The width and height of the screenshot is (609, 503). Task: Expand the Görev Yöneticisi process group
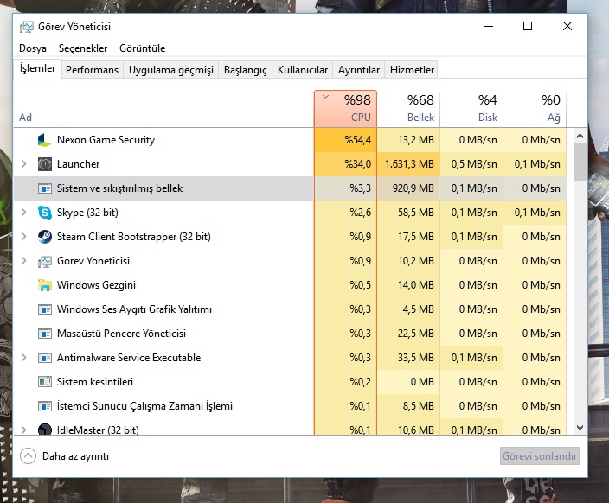23,261
